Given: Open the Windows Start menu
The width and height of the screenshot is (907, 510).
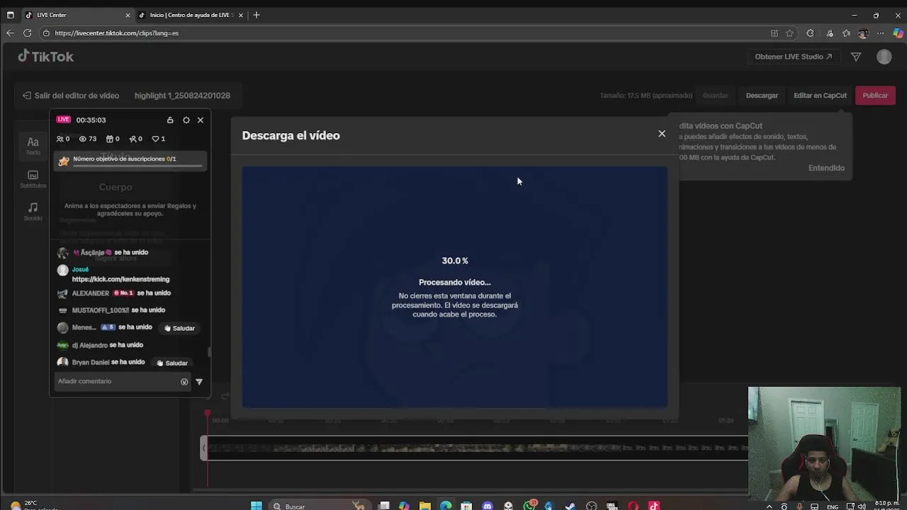Looking at the screenshot, I should (257, 506).
